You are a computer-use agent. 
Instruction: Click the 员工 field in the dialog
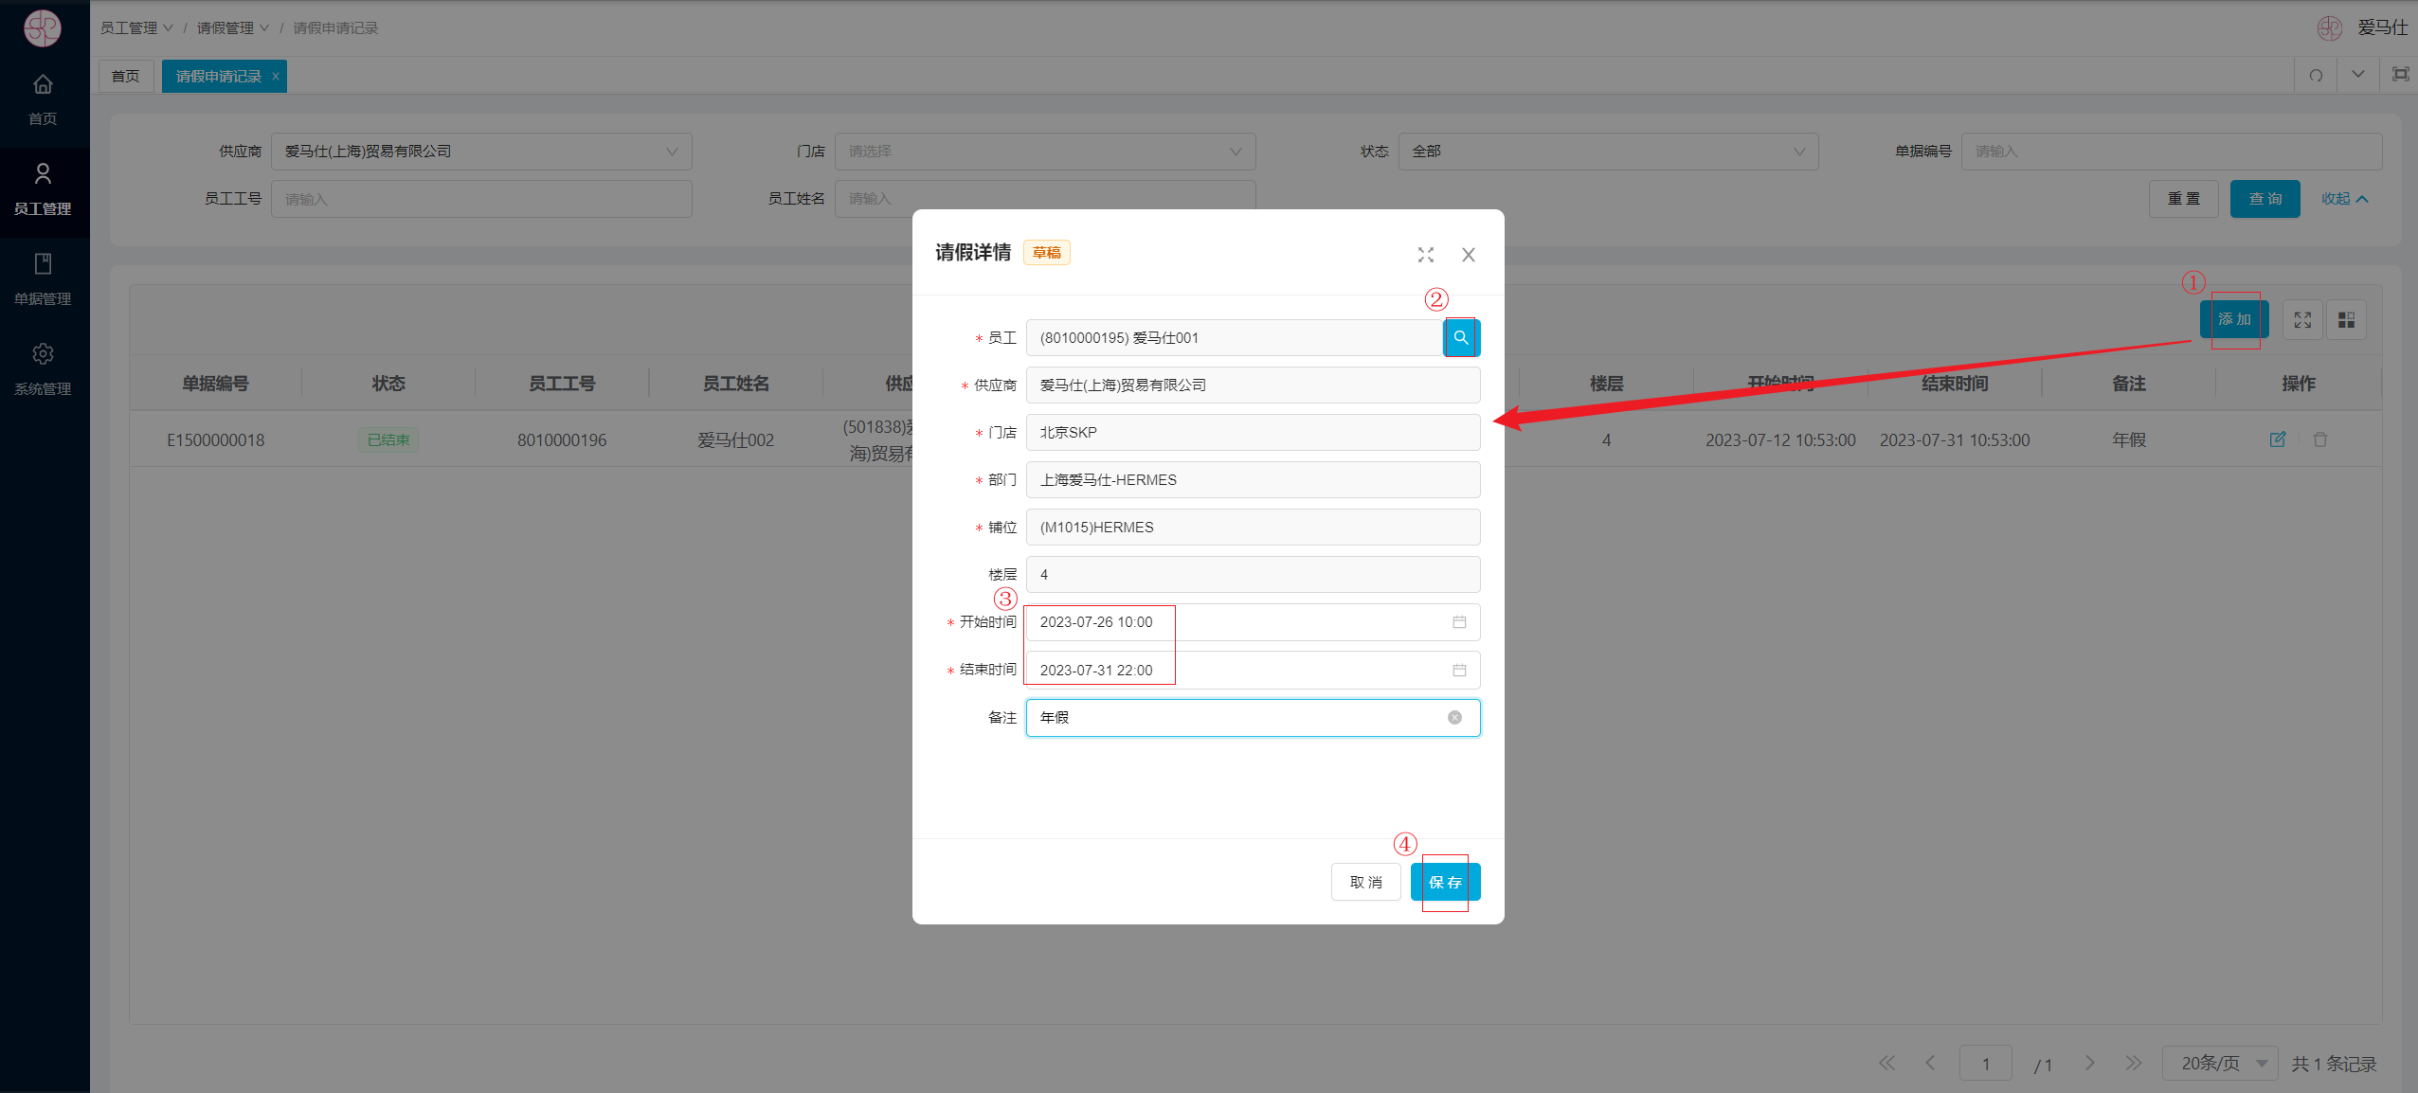click(1235, 338)
